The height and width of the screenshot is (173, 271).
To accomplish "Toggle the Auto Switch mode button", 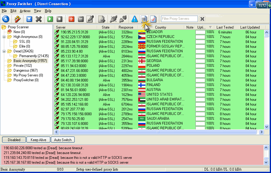I will pos(63,140).
